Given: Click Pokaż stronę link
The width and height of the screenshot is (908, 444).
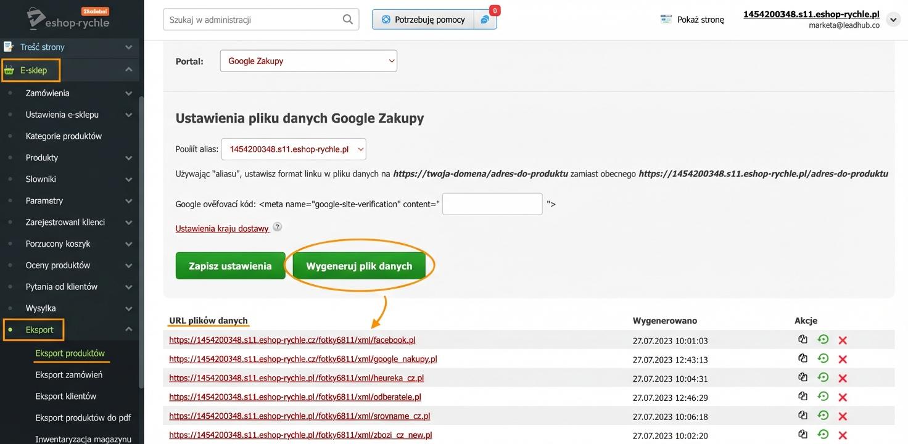Looking at the screenshot, I should [701, 19].
